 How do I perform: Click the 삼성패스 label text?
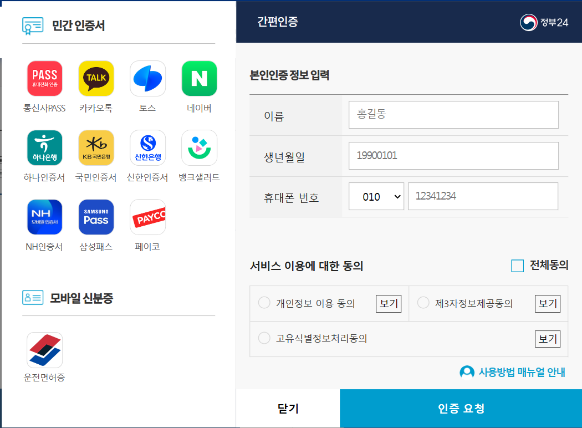pyautogui.click(x=96, y=247)
